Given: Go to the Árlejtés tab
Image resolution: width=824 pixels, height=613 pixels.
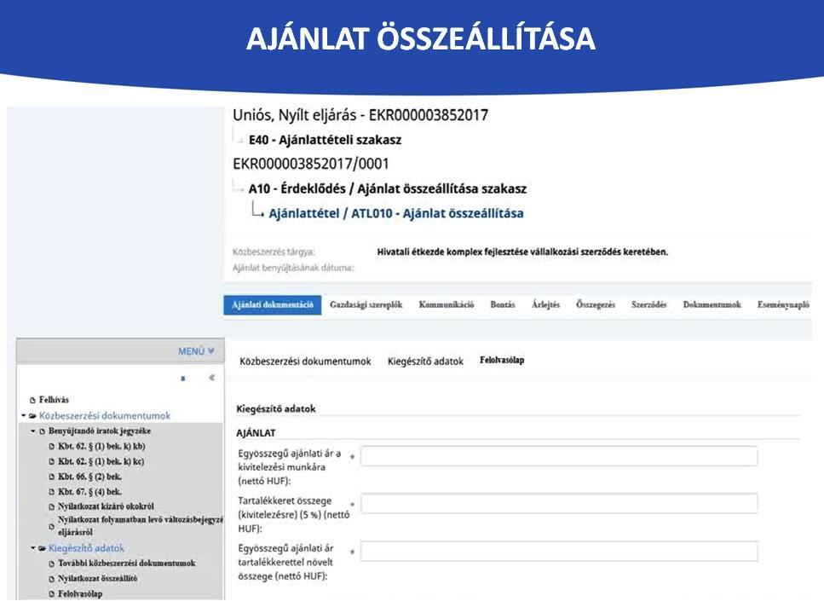Looking at the screenshot, I should pos(545,305).
